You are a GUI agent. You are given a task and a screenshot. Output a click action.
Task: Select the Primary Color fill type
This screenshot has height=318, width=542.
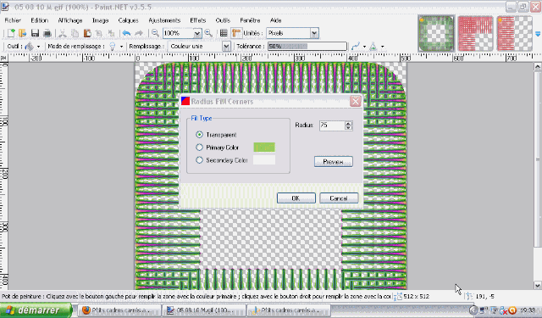tap(200, 148)
